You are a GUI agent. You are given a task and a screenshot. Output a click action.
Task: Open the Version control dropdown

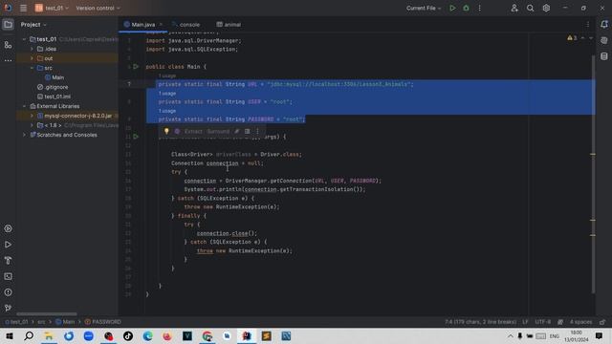98,8
